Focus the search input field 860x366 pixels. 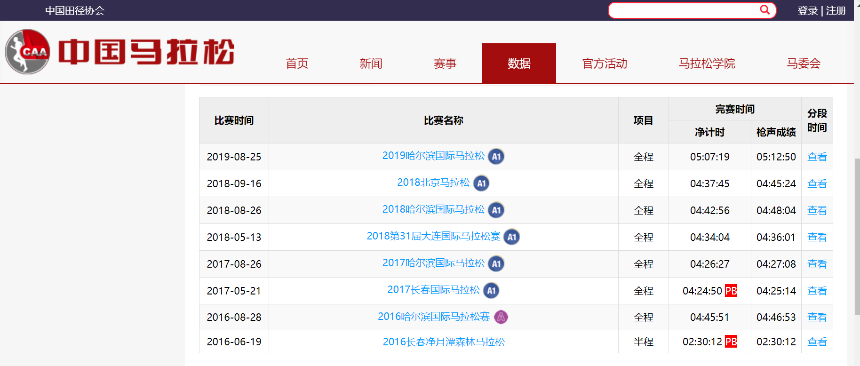(683, 10)
